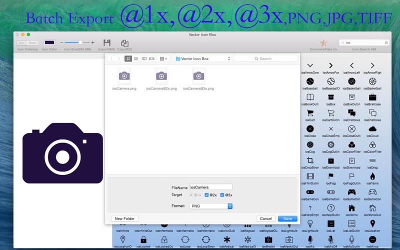Screen dimensions: 400x250
Task: Click the Copy icon in toolbar
Action: pos(124,43)
